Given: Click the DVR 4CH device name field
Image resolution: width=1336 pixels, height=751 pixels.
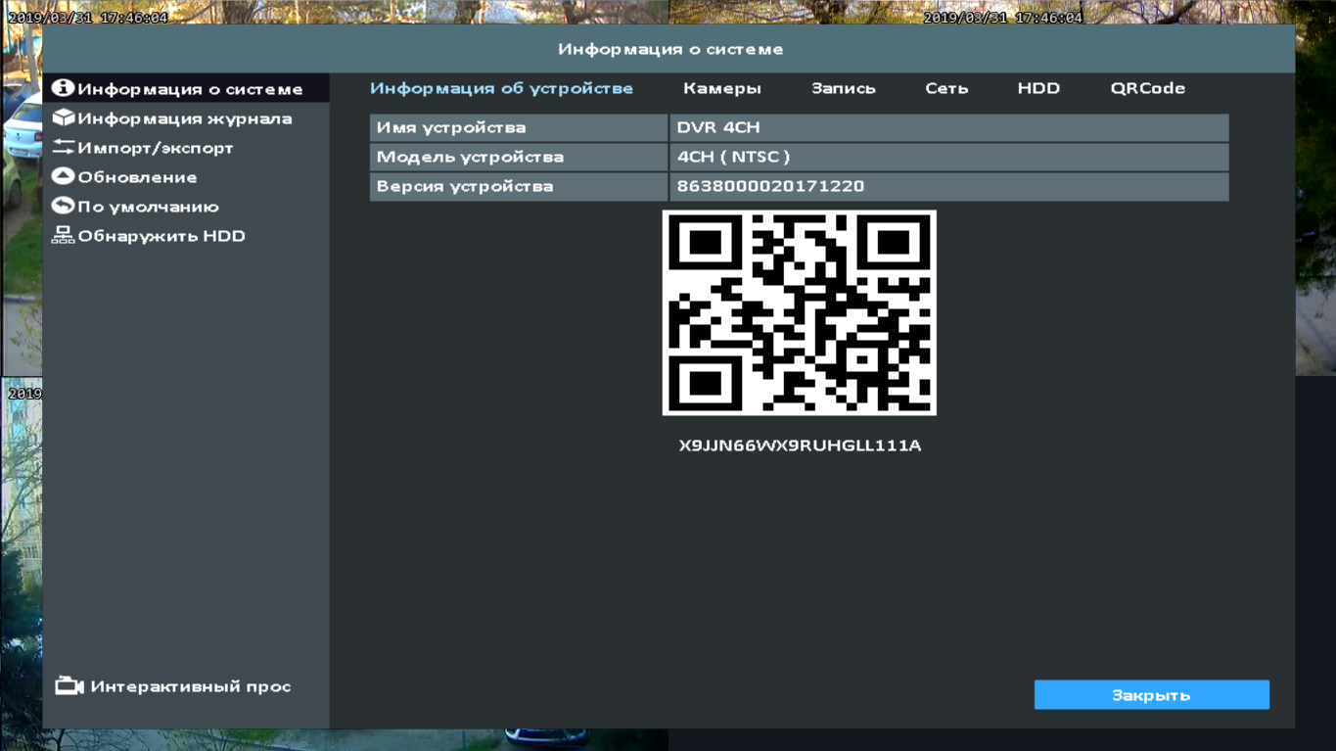Looking at the screenshot, I should point(949,127).
